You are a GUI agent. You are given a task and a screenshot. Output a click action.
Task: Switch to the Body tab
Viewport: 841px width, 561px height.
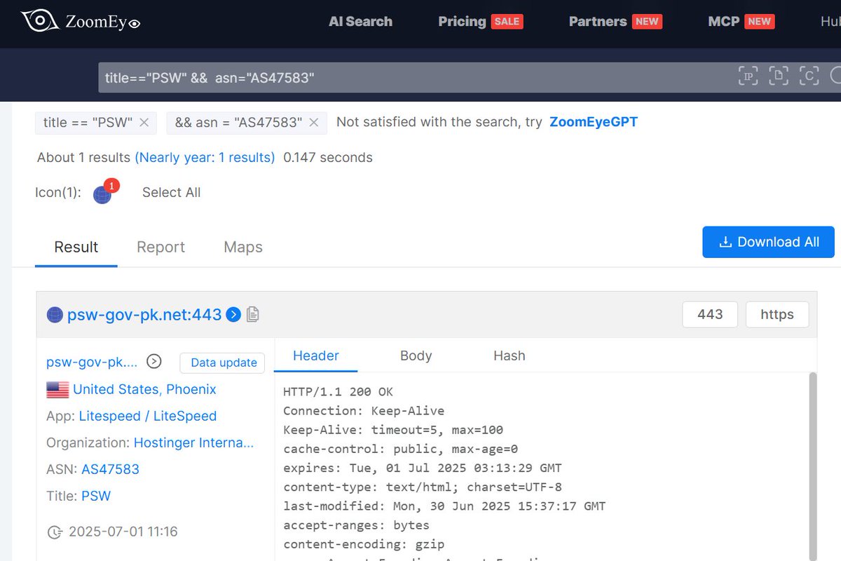click(416, 356)
